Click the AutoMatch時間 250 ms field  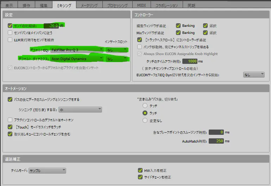(x=216, y=141)
